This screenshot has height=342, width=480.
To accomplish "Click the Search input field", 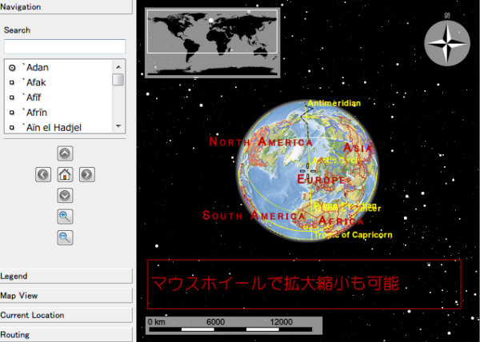I will tap(65, 46).
